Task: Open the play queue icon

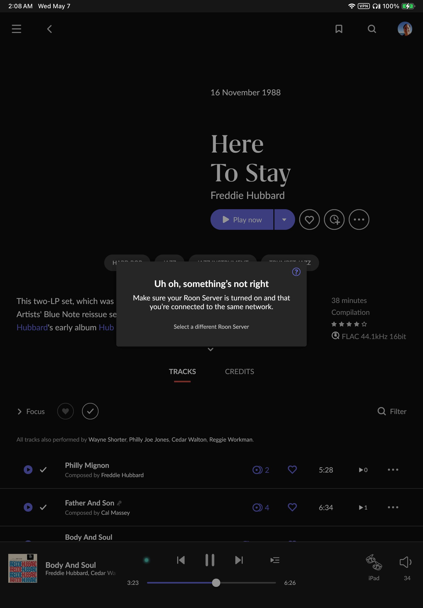Action: [275, 560]
